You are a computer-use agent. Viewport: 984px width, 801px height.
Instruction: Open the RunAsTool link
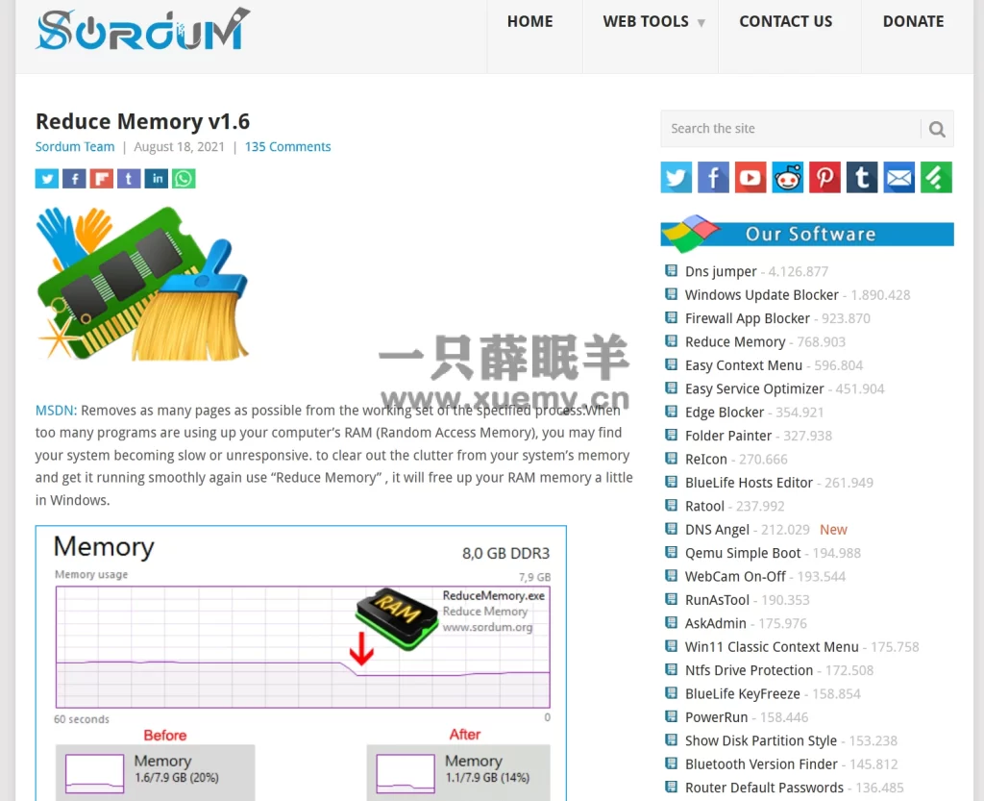[x=717, y=600]
